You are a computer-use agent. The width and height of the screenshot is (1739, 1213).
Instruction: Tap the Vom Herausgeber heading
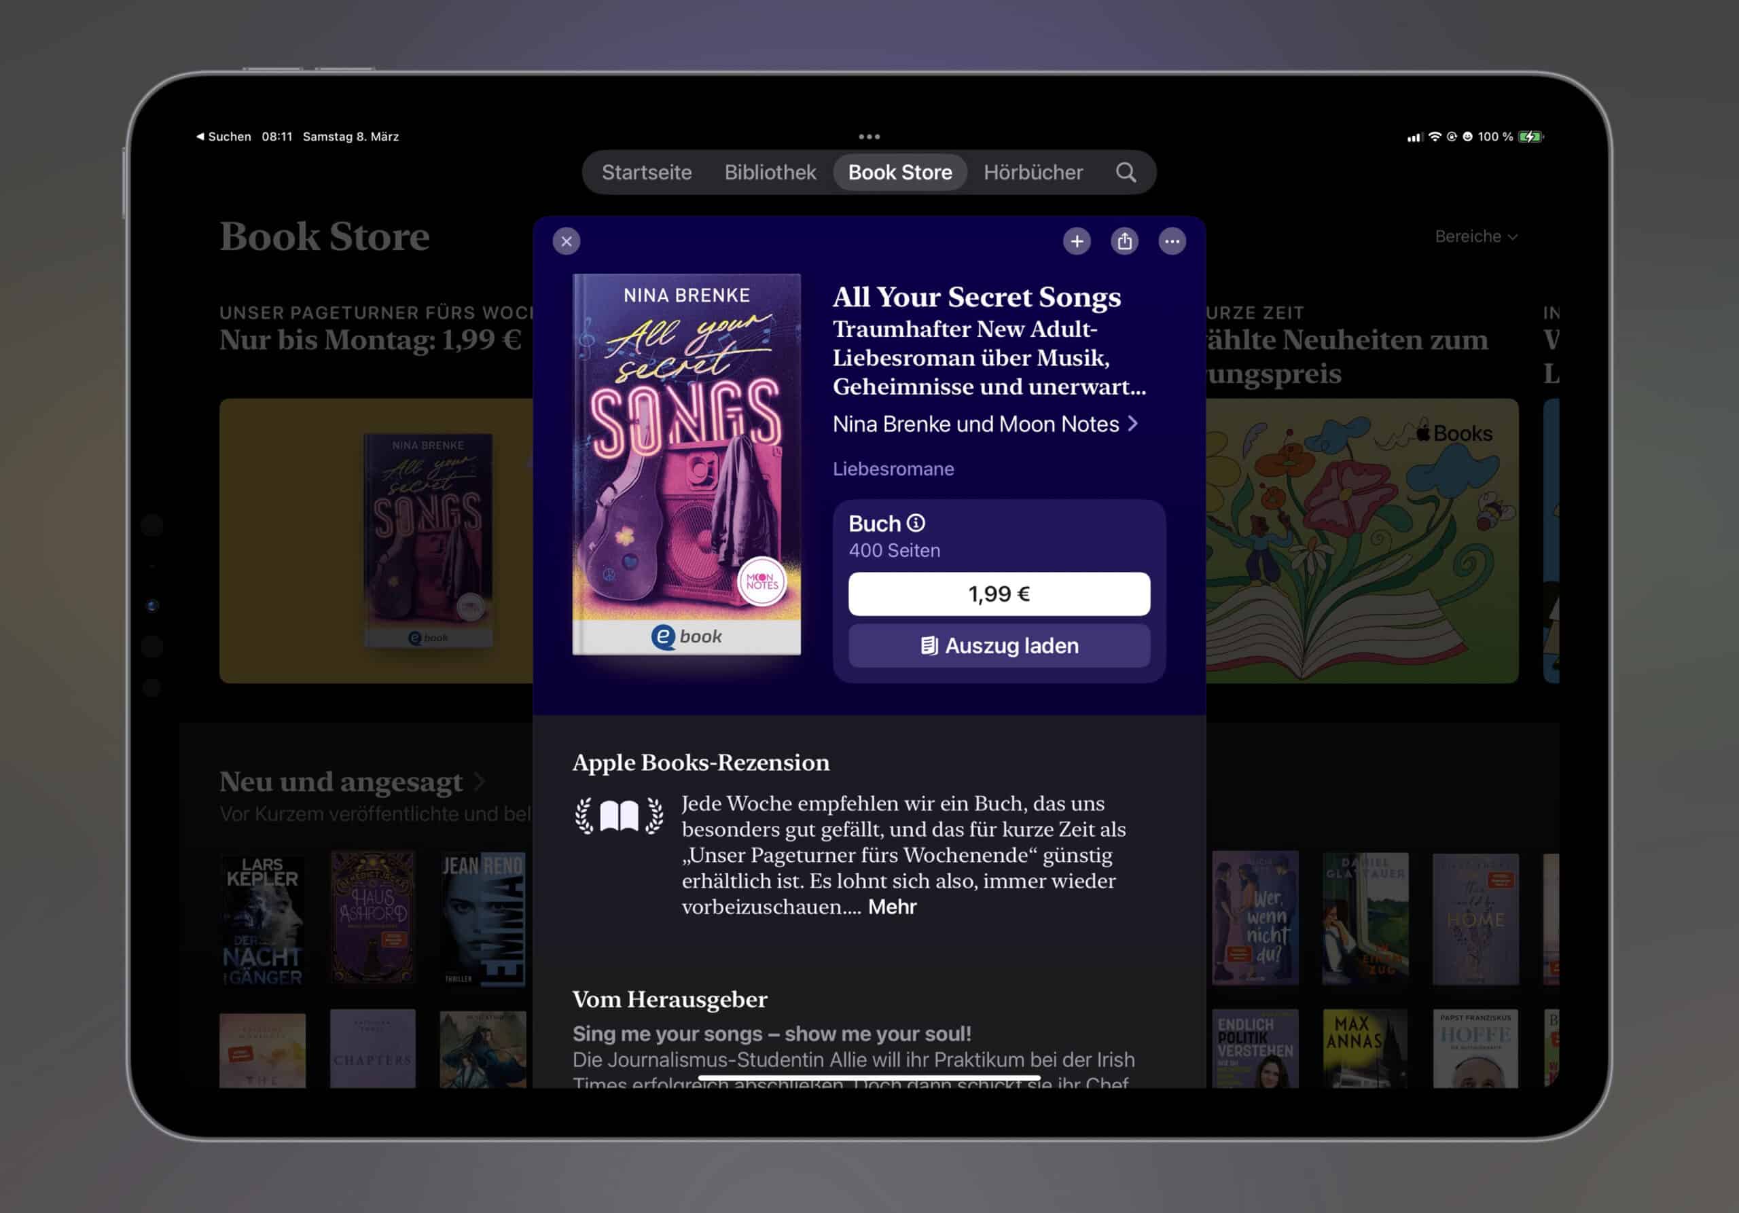point(670,1000)
